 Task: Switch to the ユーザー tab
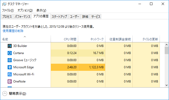[x=75, y=17]
